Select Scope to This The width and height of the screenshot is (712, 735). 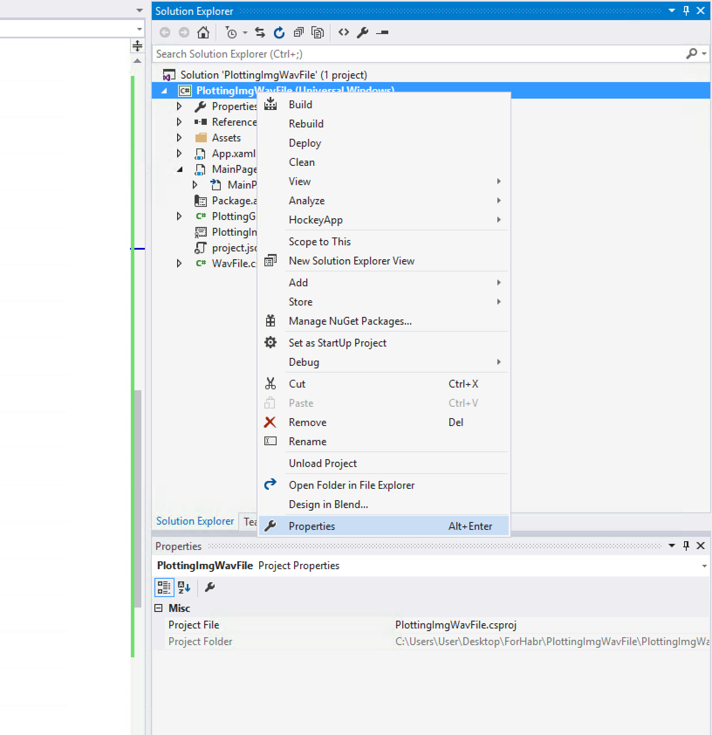coord(384,242)
